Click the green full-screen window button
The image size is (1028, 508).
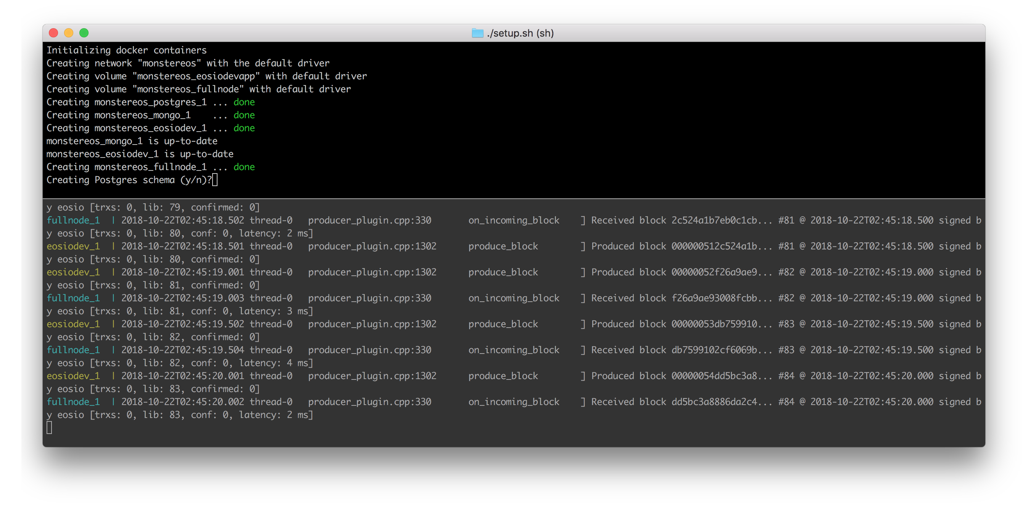pyautogui.click(x=84, y=33)
